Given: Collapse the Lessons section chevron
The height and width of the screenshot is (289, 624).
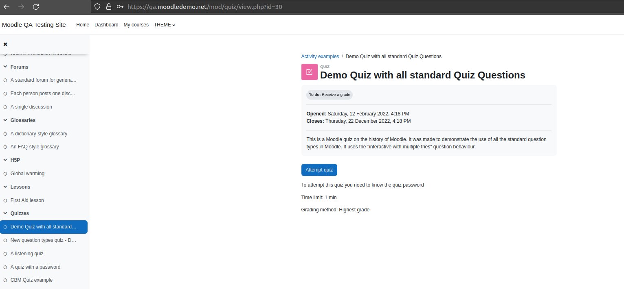Looking at the screenshot, I should coord(5,187).
